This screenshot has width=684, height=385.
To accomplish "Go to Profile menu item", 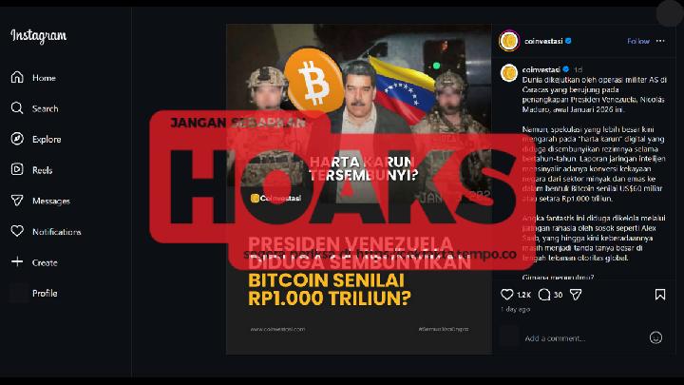I will click(45, 294).
